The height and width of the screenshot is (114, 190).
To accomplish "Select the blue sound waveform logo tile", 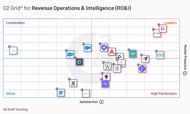I will tap(105, 84).
